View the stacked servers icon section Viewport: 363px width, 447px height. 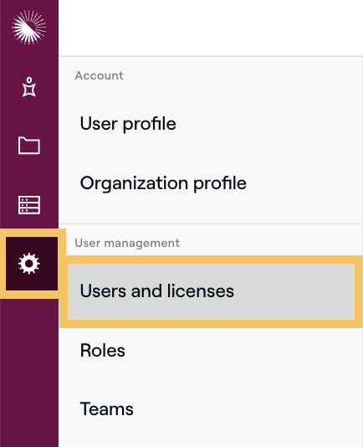tap(29, 205)
